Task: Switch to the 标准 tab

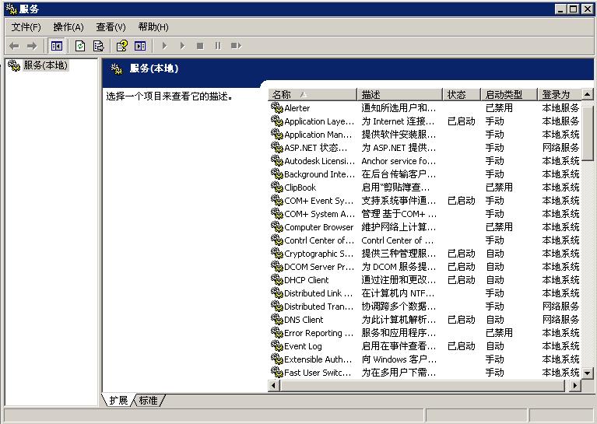Action: pos(148,400)
